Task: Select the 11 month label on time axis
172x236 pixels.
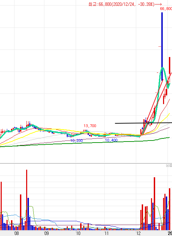Action: (107, 234)
